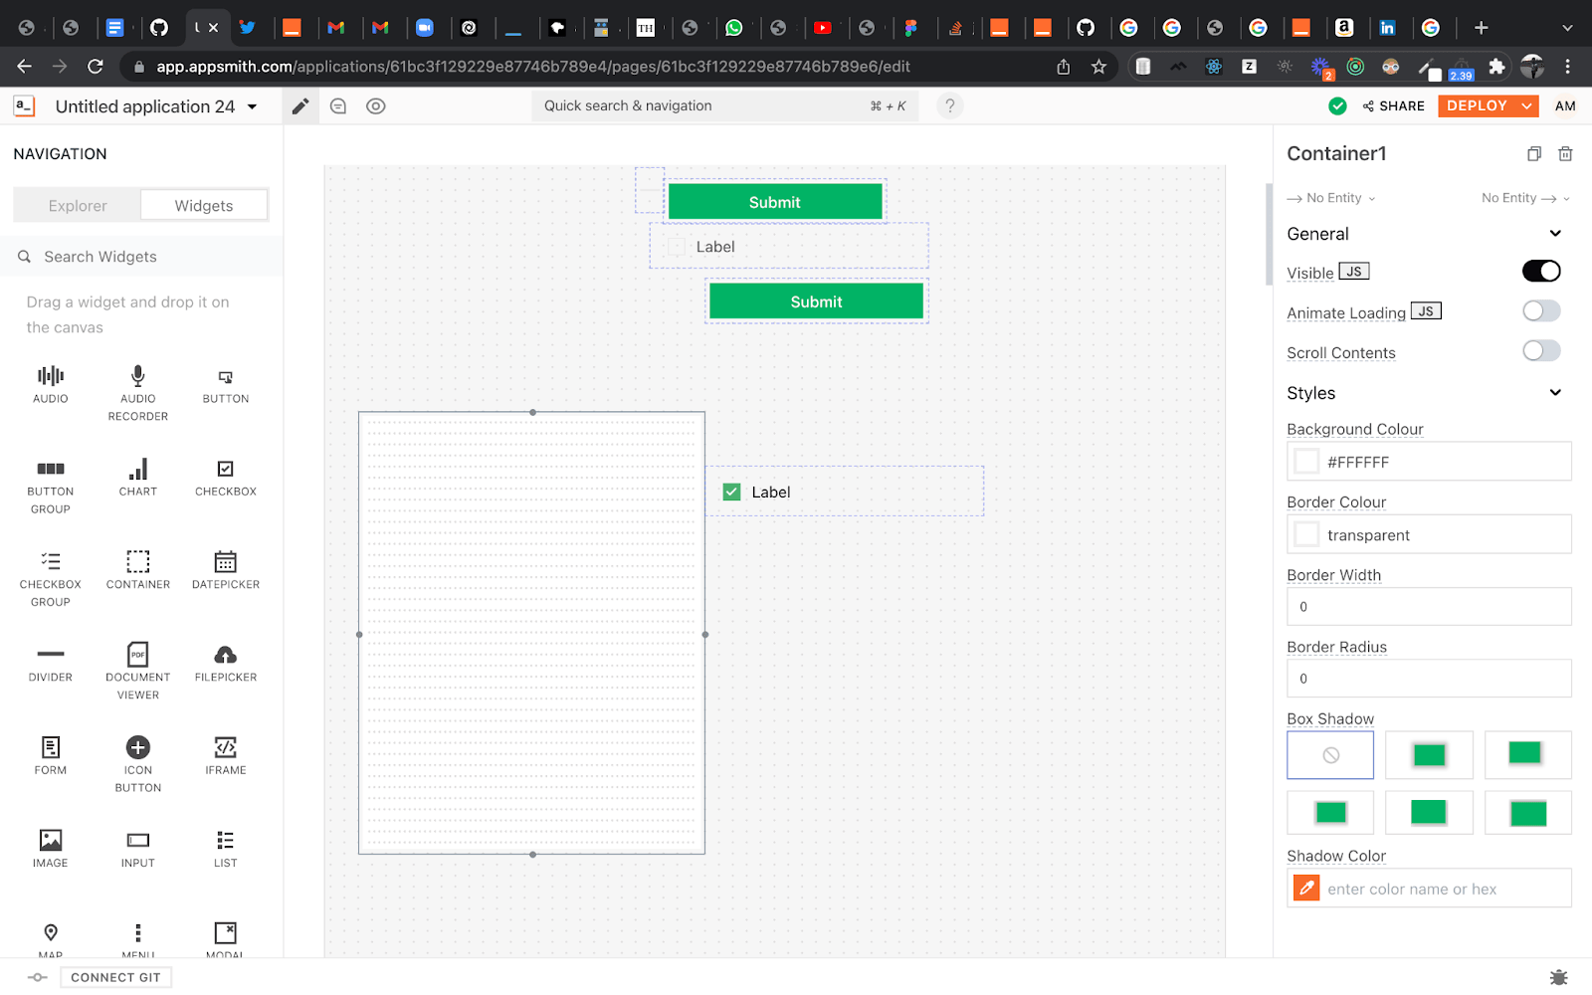This screenshot has height=995, width=1592.
Task: Click the Share button
Action: click(1393, 106)
